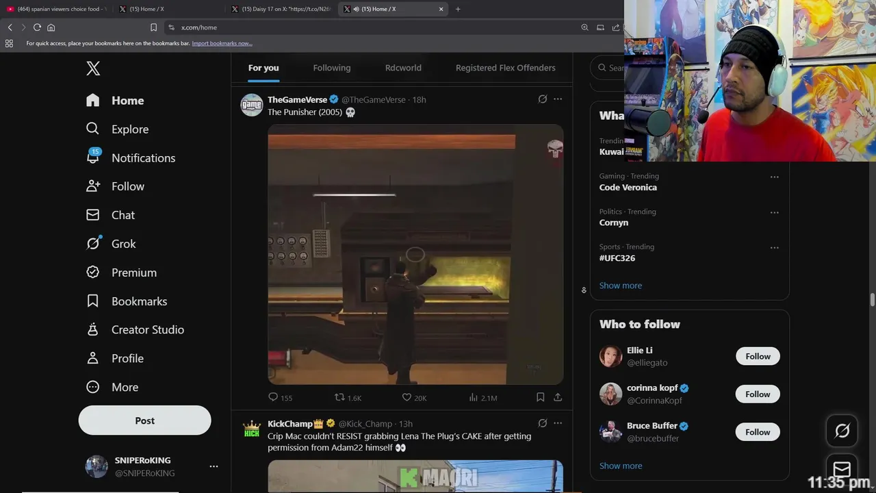Show more trending topics

(x=621, y=286)
